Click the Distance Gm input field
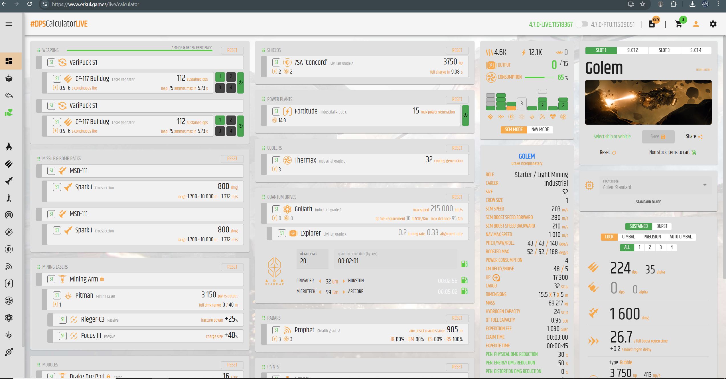This screenshot has height=379, width=726. click(x=312, y=259)
